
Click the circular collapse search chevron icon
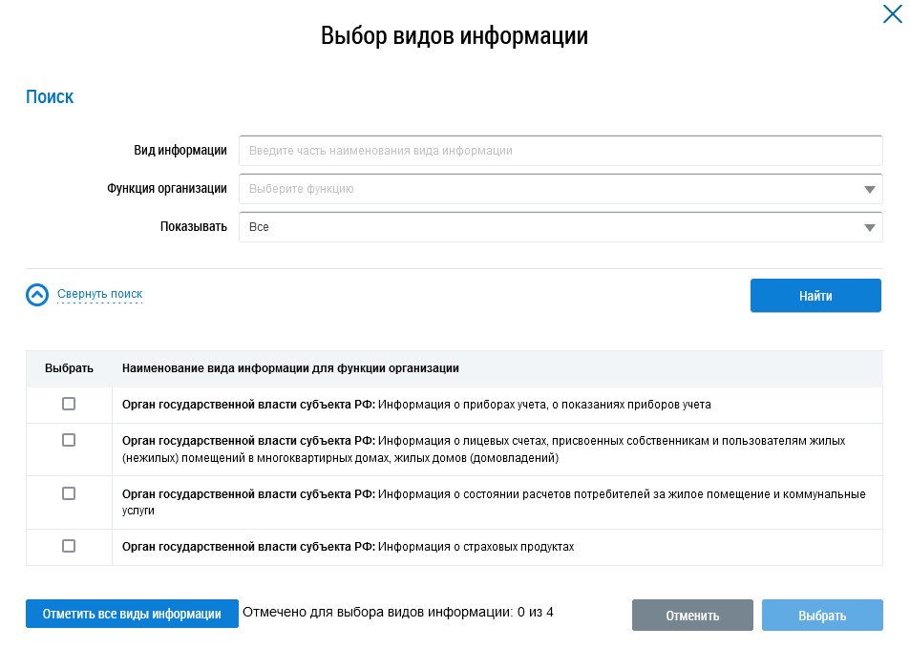(36, 295)
